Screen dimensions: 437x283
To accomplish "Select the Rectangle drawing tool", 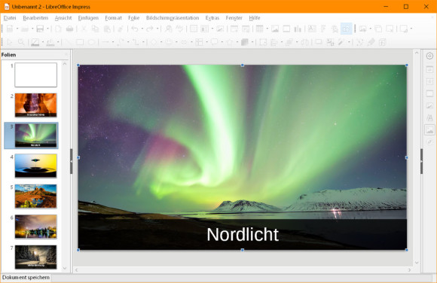I will pyautogui.click(x=80, y=42).
